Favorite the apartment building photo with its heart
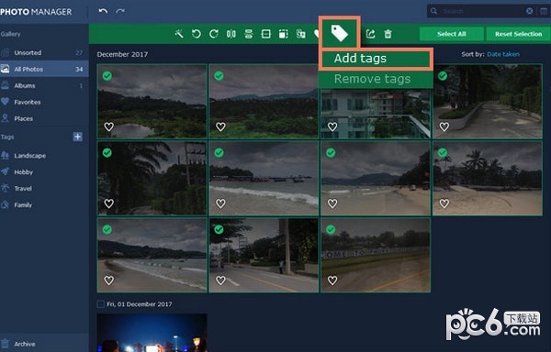 click(x=332, y=126)
